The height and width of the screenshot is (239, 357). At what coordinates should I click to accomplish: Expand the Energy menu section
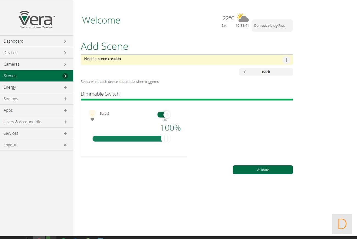[65, 87]
